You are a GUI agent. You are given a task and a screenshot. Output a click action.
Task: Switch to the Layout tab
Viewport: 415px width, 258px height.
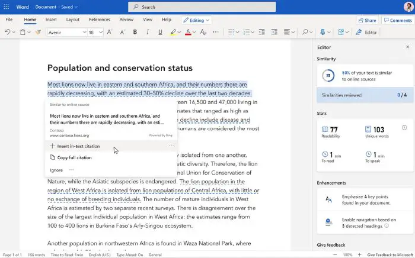pyautogui.click(x=73, y=20)
